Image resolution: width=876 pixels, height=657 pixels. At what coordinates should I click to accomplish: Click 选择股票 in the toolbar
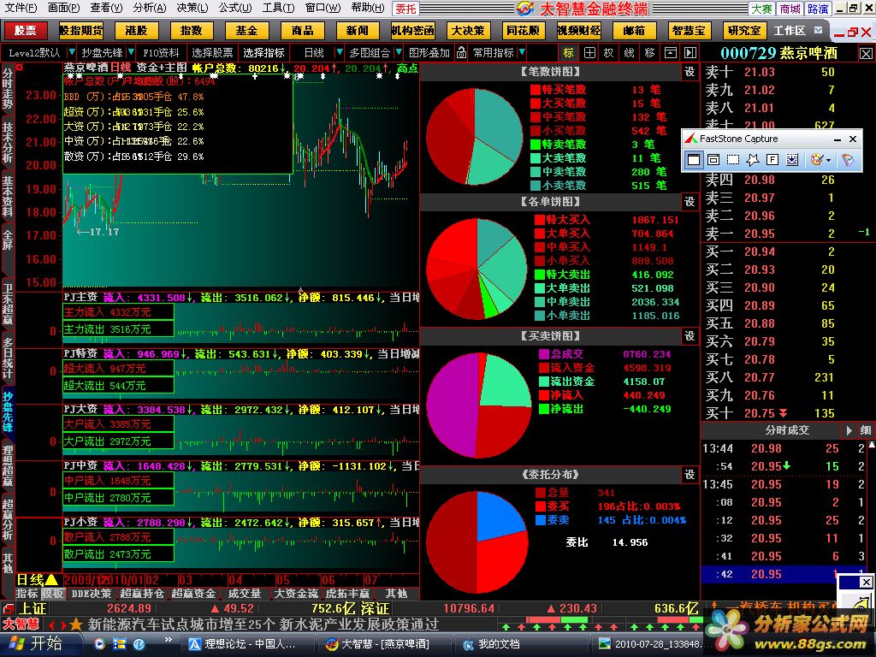[212, 52]
